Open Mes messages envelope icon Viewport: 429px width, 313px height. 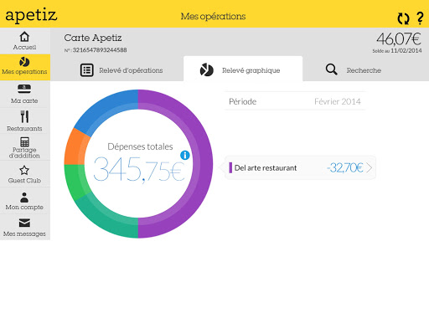(x=24, y=223)
